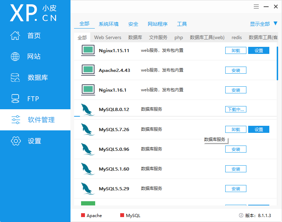The image size is (282, 222).
Task: Filter by 数据库工具(web) sub-tab
Action: pos(207,37)
